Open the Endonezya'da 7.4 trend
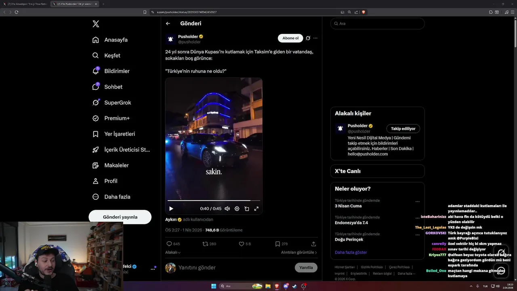 pos(351,223)
